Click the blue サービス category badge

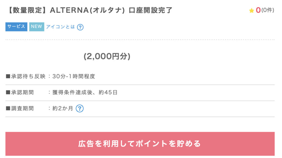coord(16,27)
